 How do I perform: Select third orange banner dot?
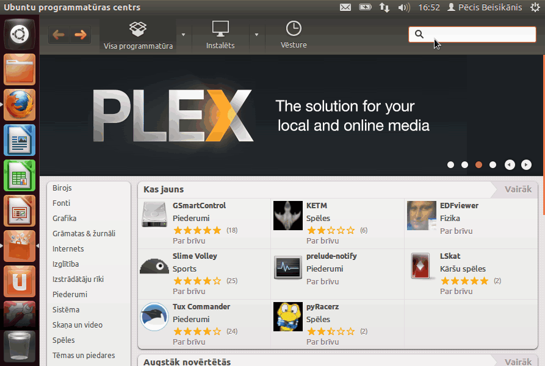[478, 165]
